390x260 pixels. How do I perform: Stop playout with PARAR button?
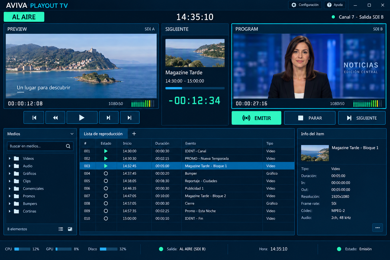[310, 118]
